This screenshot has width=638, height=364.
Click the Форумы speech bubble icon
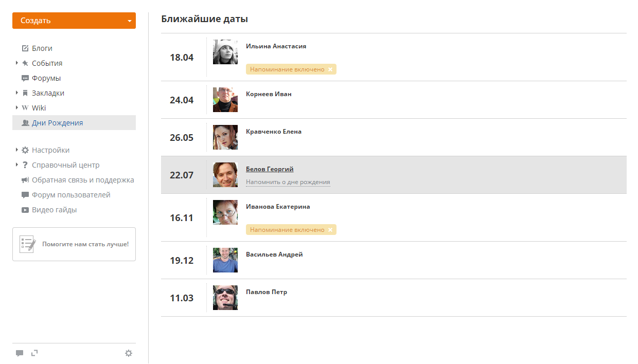[25, 78]
